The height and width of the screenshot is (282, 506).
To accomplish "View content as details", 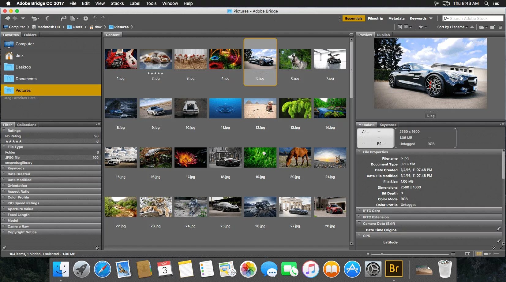I will 487,254.
